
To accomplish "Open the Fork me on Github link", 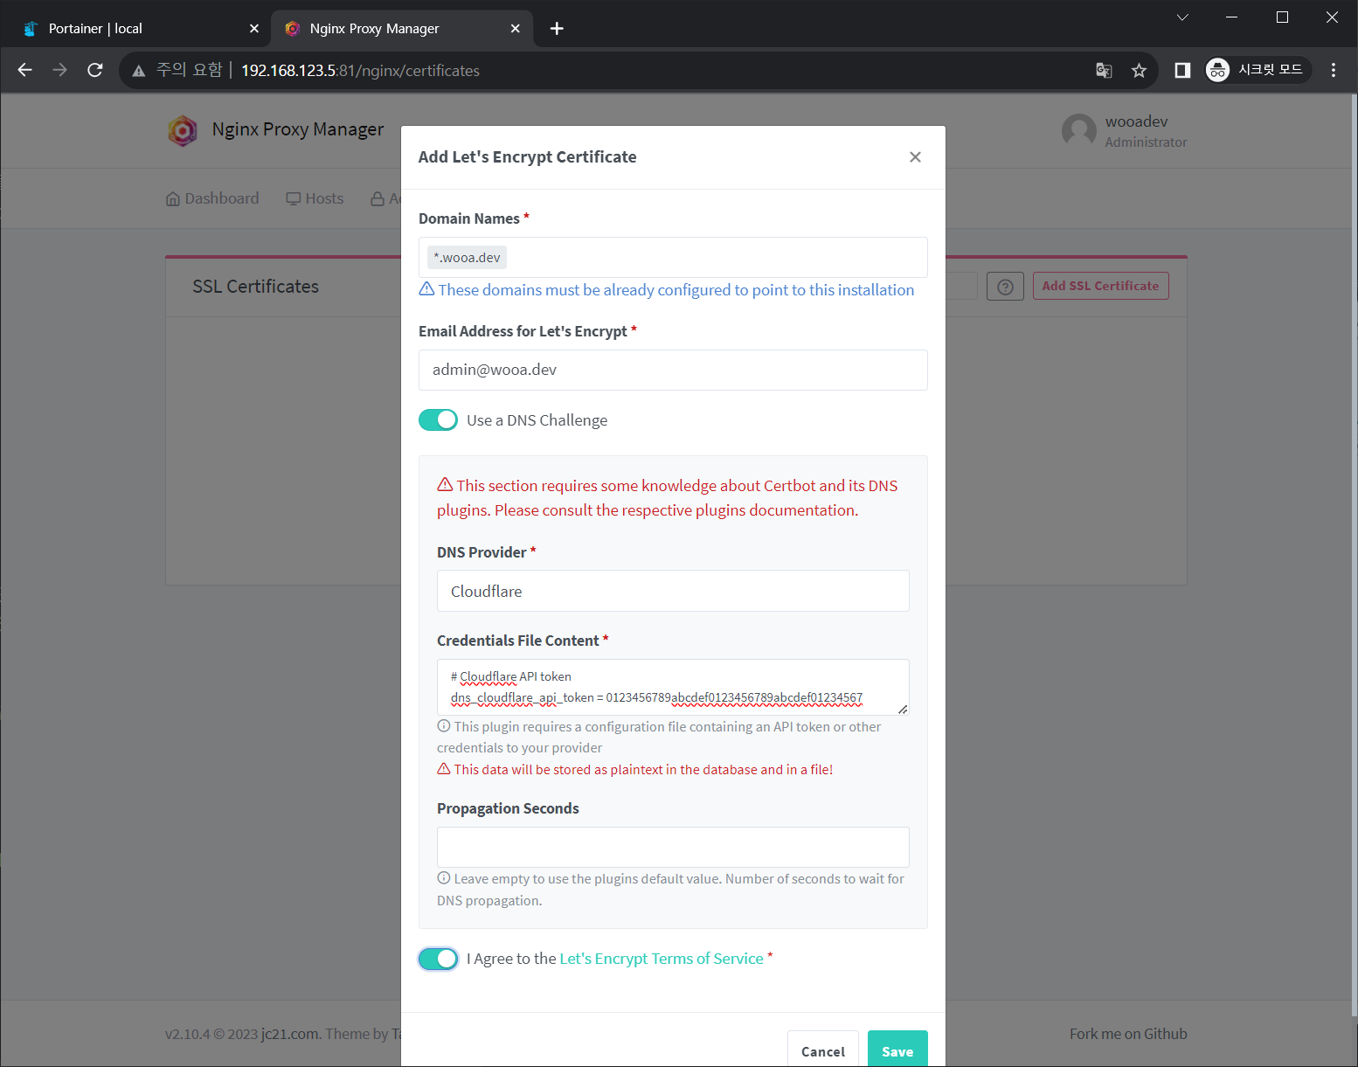I will pyautogui.click(x=1128, y=1034).
